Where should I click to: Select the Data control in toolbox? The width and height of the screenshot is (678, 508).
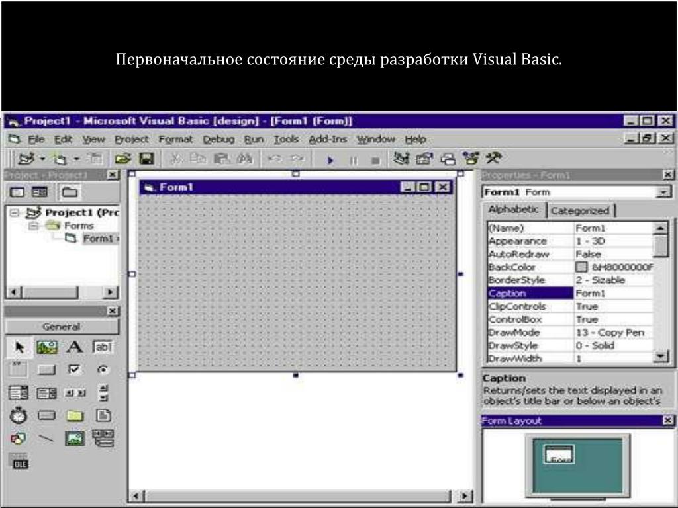pos(103,438)
